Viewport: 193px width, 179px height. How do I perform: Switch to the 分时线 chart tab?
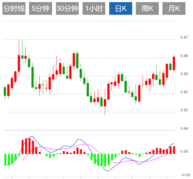click(x=14, y=8)
